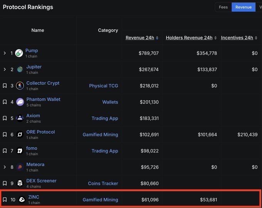Bookmark the Phantom Wallet row
262x208 pixels.
coord(5,102)
